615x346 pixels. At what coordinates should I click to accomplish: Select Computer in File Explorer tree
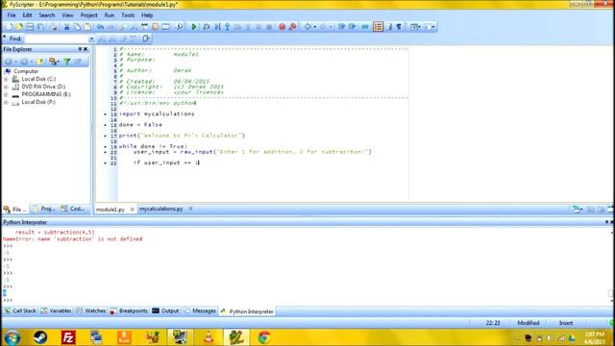tap(26, 71)
